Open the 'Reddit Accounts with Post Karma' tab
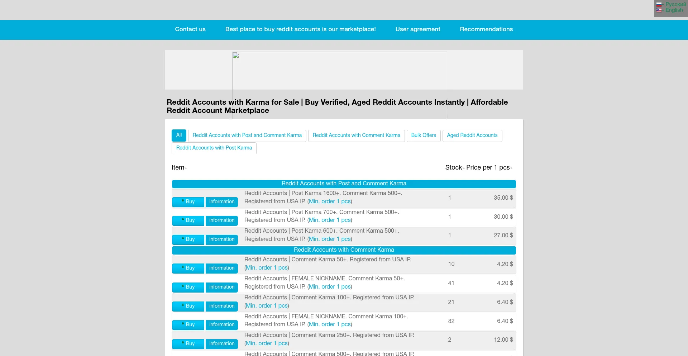The image size is (688, 356). tap(214, 148)
